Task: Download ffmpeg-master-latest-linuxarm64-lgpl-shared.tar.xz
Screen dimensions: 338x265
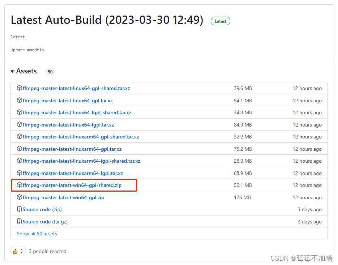Action: pos(81,161)
